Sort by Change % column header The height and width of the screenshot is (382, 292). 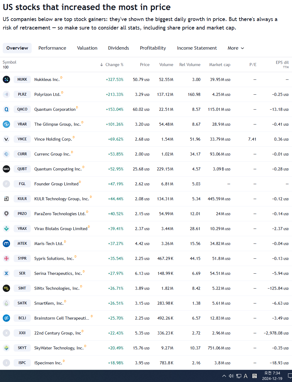pos(112,65)
